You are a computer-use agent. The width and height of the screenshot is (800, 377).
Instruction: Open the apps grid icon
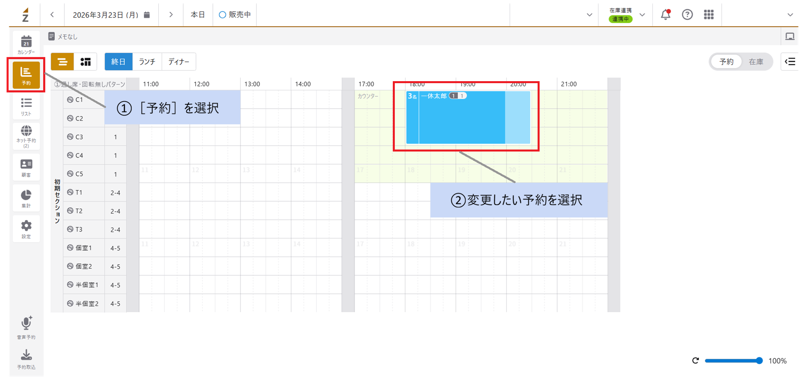(709, 15)
